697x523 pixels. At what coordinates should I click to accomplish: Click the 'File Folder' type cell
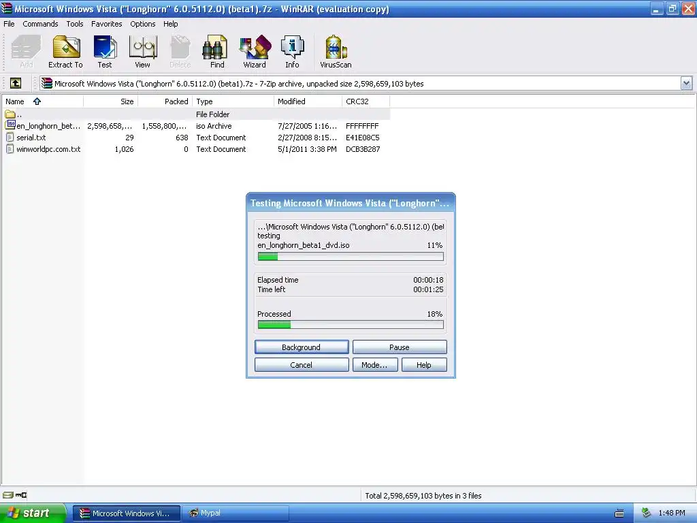tap(213, 114)
